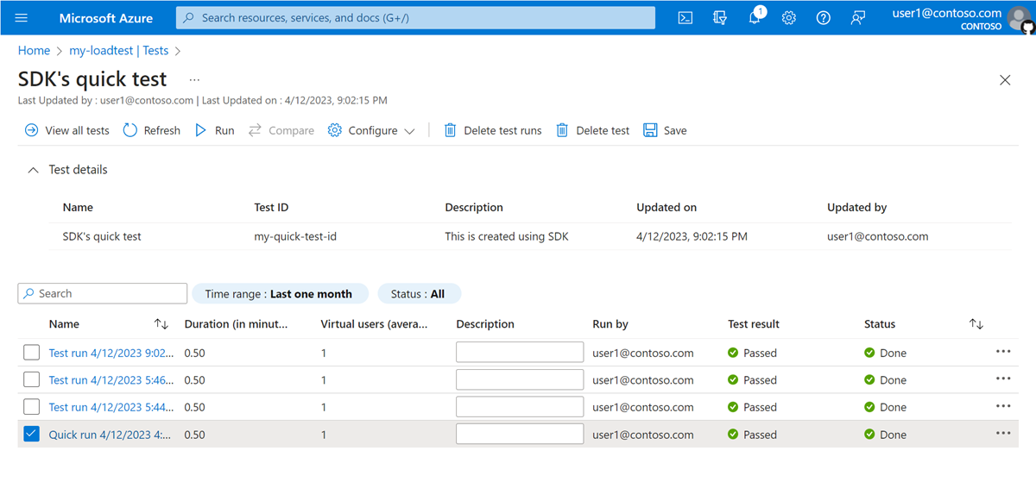Click the View all tests button
Screen dimensions: 1036x482
[x=67, y=130]
